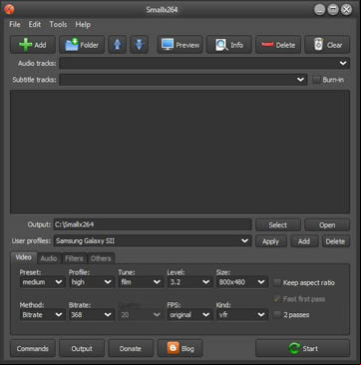Expand the Subtitle tracks dropdown
This screenshot has height=365, width=361.
(x=183, y=80)
